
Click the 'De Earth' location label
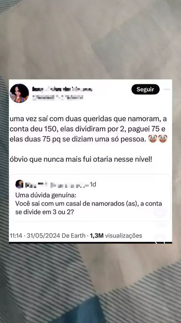74,236
